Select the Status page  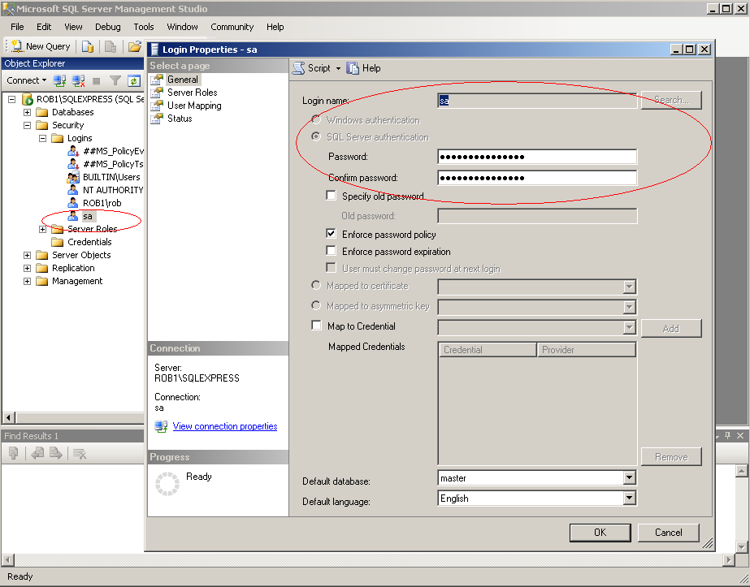click(180, 118)
